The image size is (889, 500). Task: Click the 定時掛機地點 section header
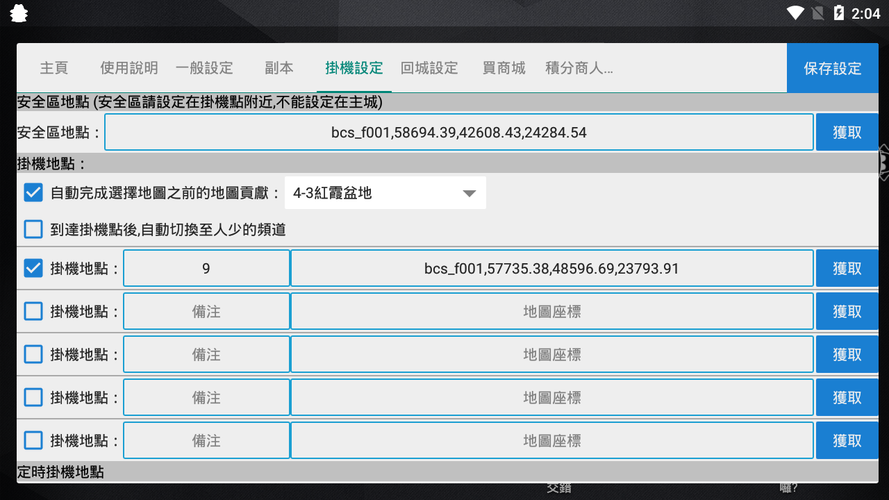(447, 472)
